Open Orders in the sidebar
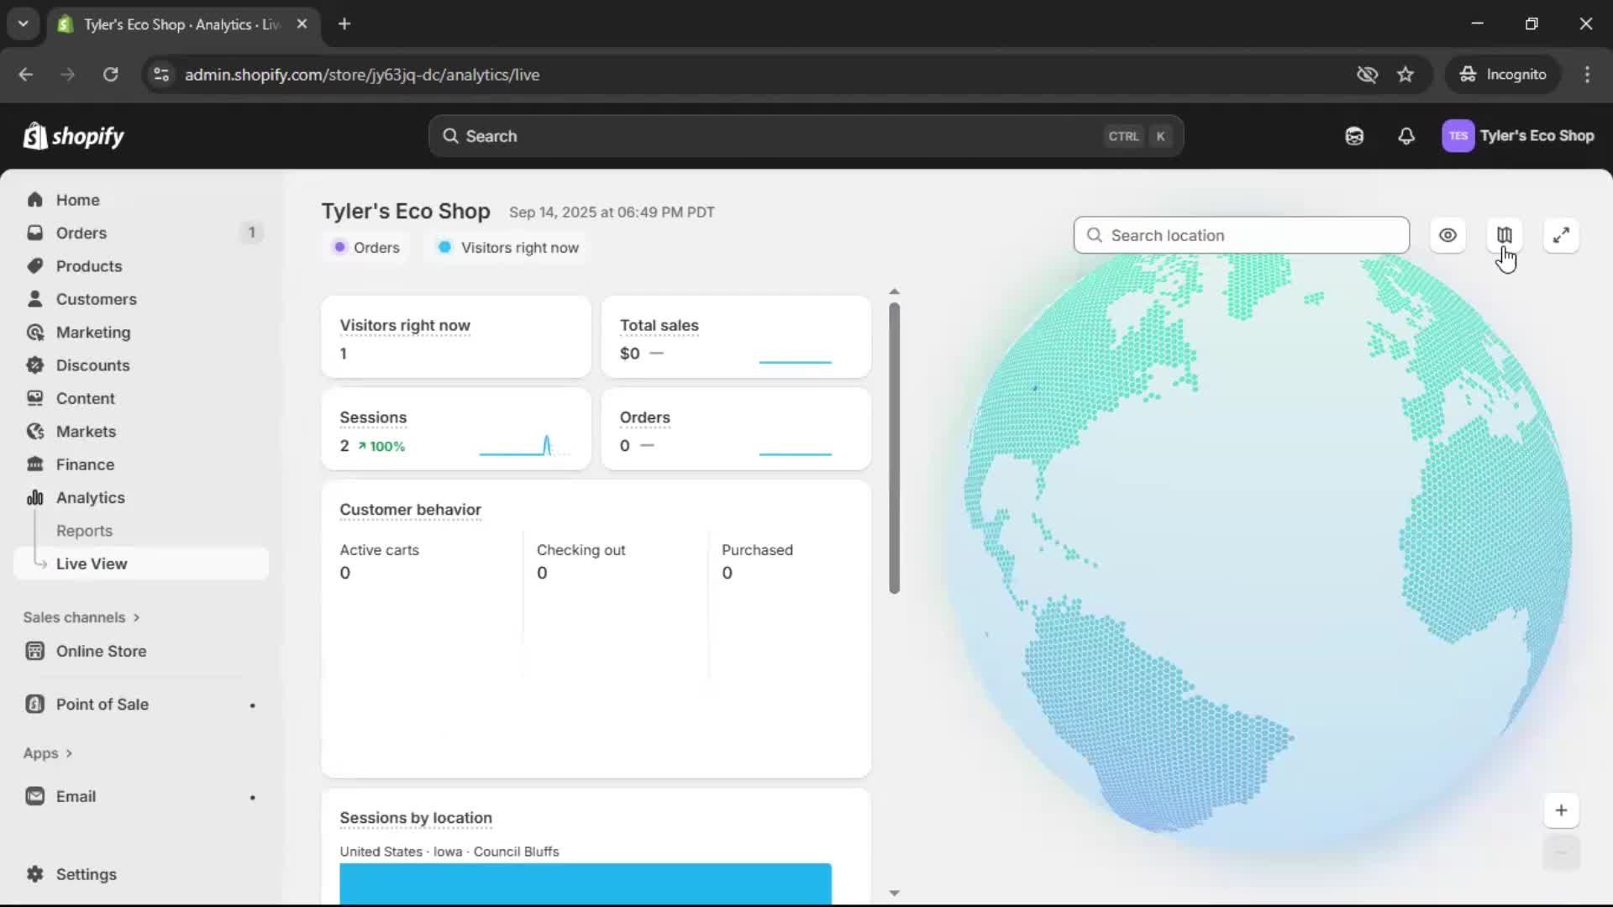Viewport: 1613px width, 907px height. (81, 233)
